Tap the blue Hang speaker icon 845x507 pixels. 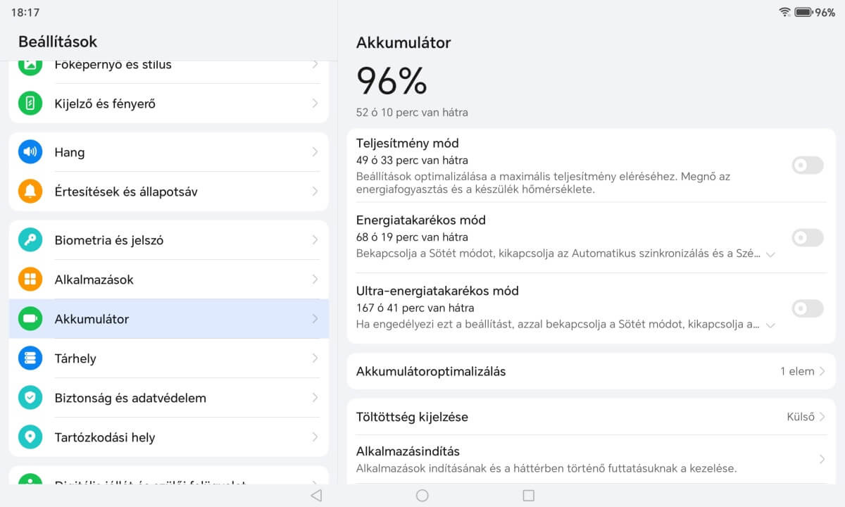click(30, 152)
